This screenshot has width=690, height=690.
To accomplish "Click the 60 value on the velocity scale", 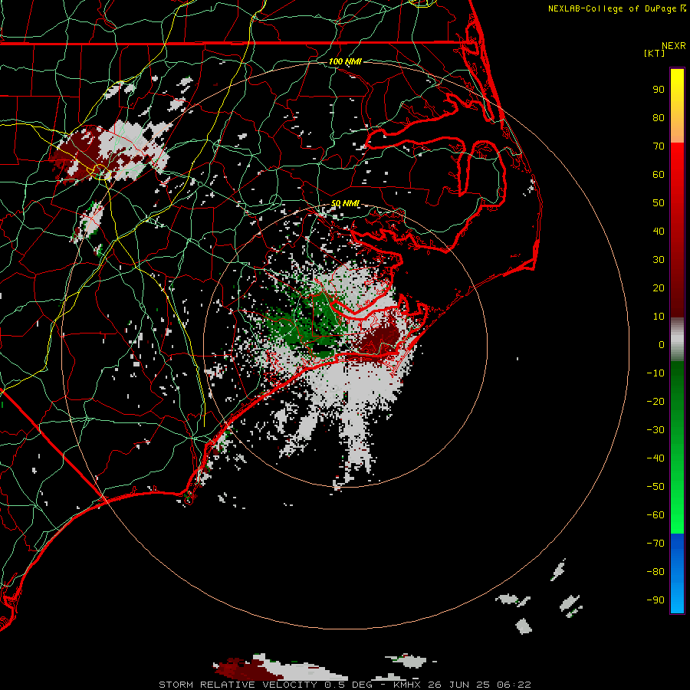I will pos(659,175).
